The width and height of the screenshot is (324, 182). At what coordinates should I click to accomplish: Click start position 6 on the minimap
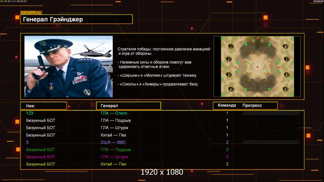287,74
